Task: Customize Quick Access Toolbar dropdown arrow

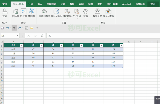Action: point(37,28)
